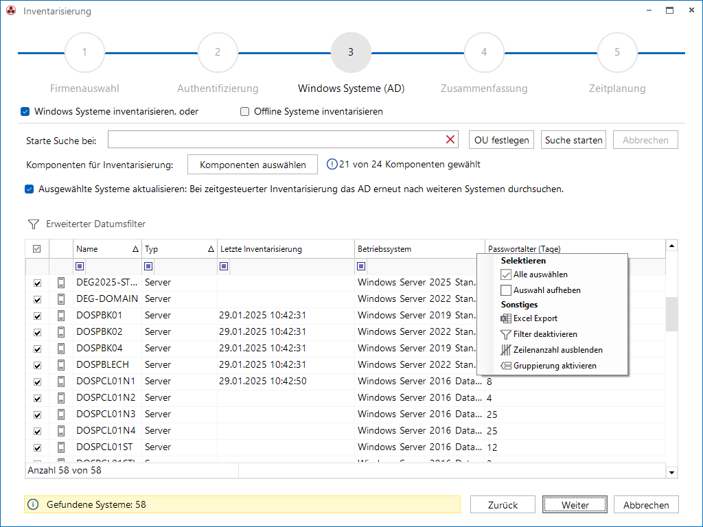Click the table scrollbar down arrow
The width and height of the screenshot is (703, 527).
click(x=671, y=472)
